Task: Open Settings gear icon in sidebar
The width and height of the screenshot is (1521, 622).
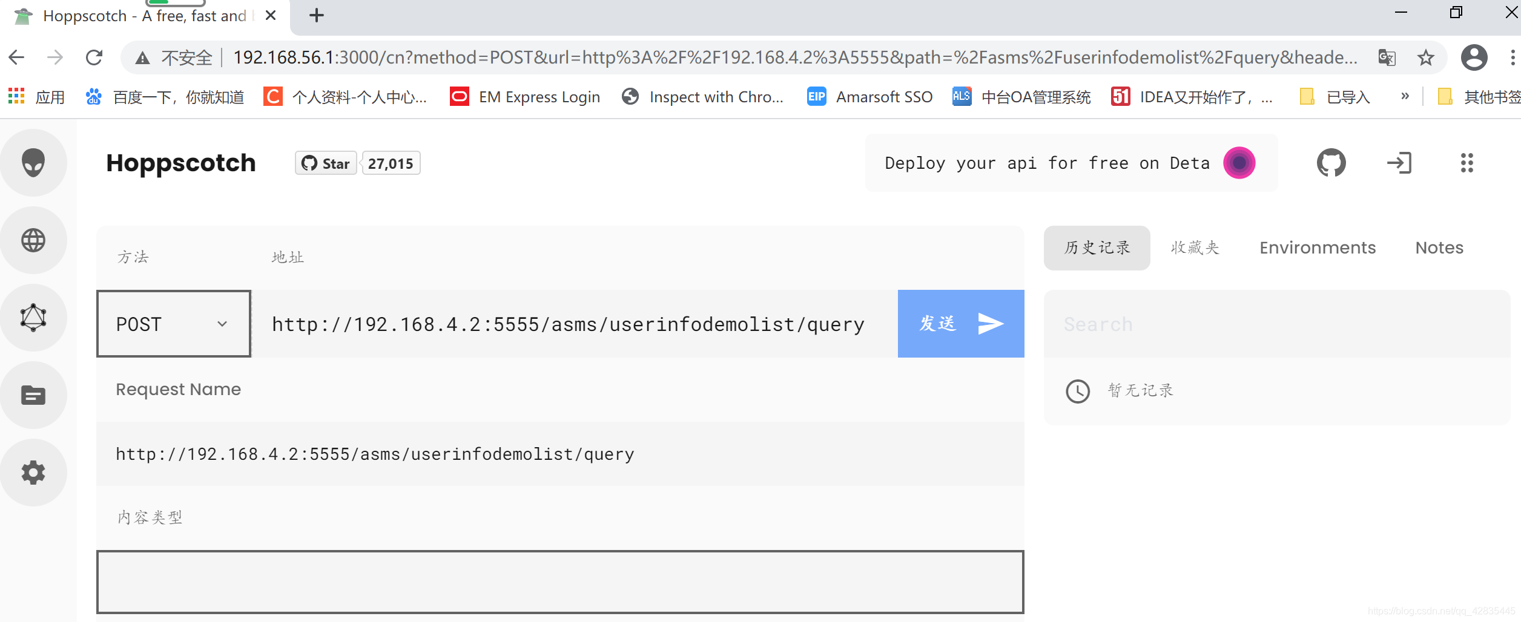Action: pos(33,473)
